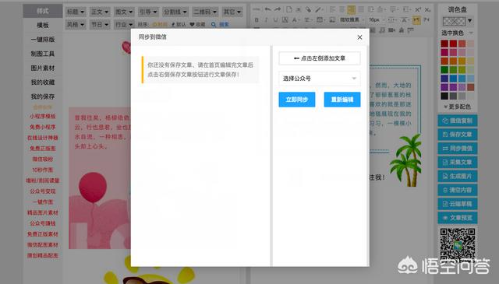
Task: Click the superscript X icon
Action: tap(418, 10)
